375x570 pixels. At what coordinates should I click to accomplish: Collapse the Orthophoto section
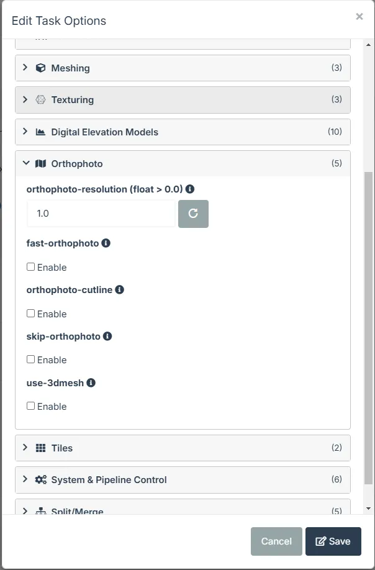click(x=183, y=163)
